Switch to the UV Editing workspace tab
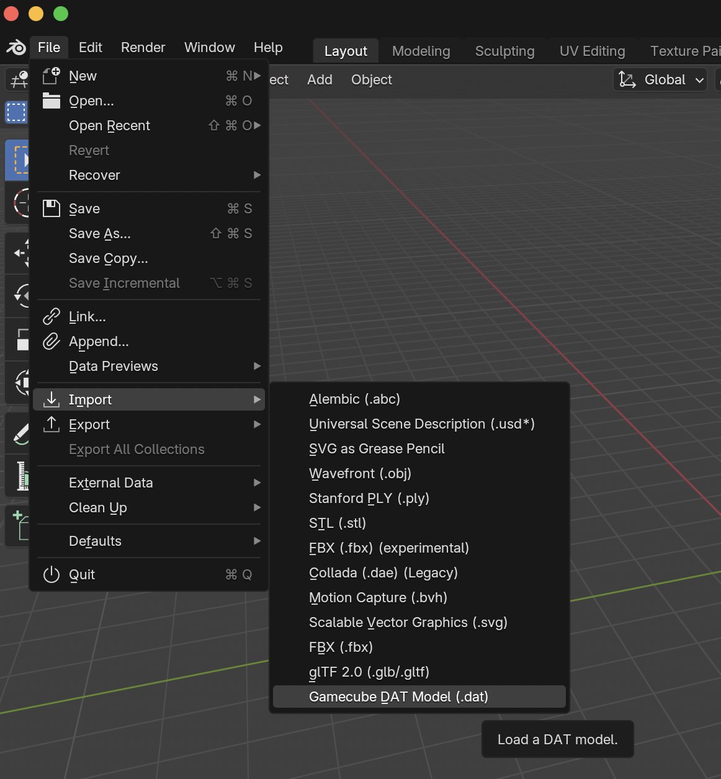Image resolution: width=721 pixels, height=779 pixels. tap(593, 51)
